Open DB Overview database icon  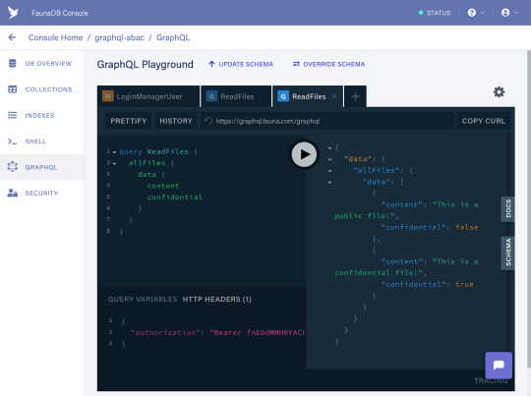tap(12, 63)
